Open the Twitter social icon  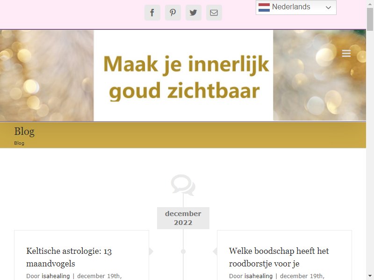[194, 13]
